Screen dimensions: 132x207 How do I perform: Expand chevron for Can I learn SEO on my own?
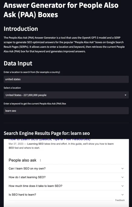[x=122, y=168]
